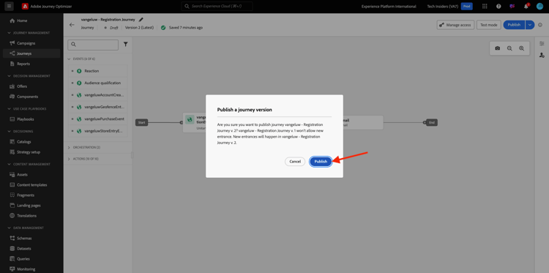Open the palette filter icon

pyautogui.click(x=126, y=45)
